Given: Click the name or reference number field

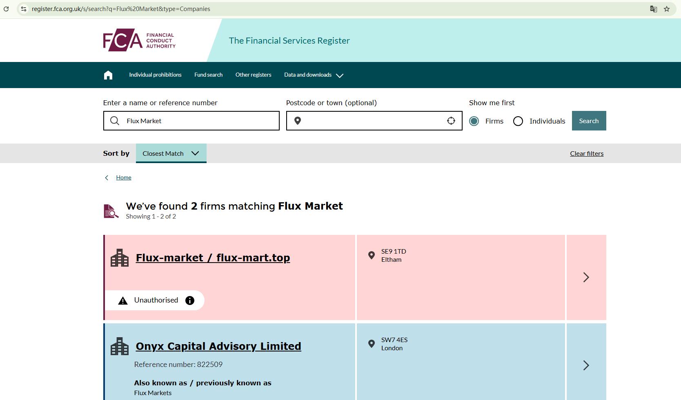Looking at the screenshot, I should pos(191,121).
